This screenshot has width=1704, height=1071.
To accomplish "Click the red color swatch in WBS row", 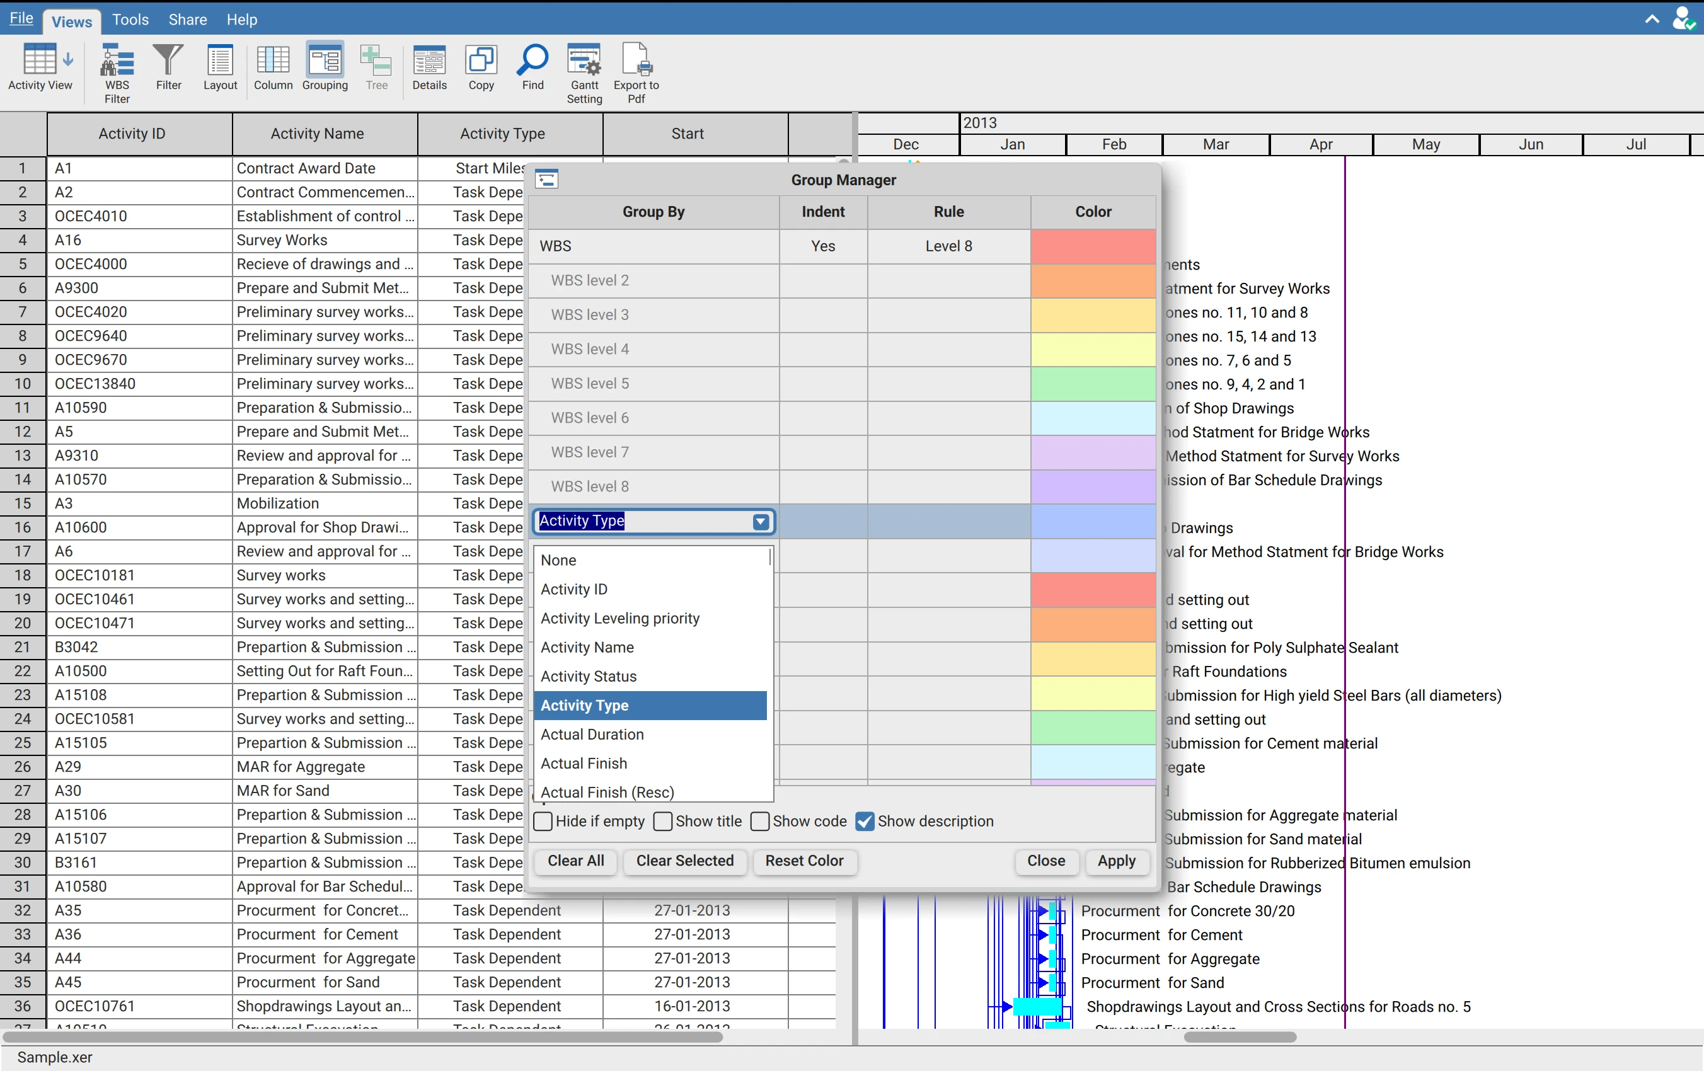I will pos(1093,246).
